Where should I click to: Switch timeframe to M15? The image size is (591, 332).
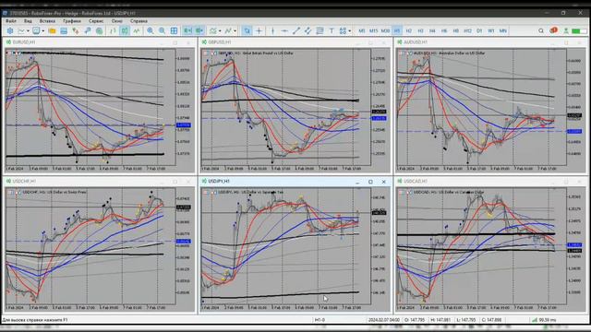tap(373, 30)
